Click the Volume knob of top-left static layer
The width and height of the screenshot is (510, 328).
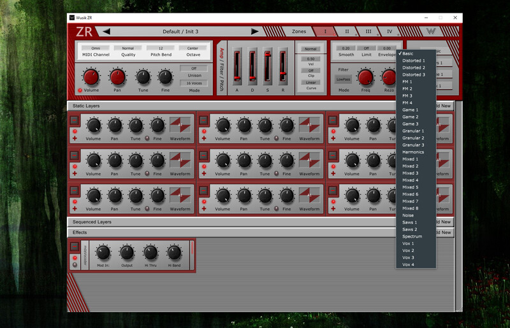(94, 125)
